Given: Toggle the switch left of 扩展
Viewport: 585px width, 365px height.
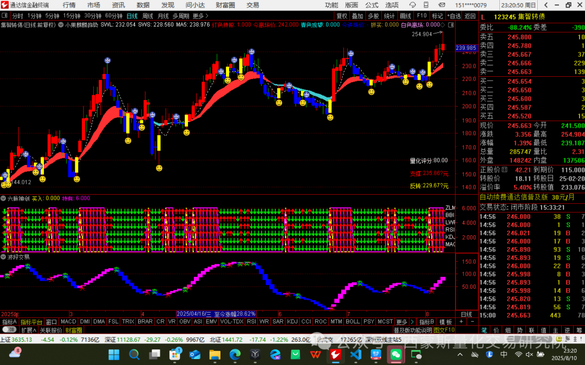Looking at the screenshot, I should (9, 330).
